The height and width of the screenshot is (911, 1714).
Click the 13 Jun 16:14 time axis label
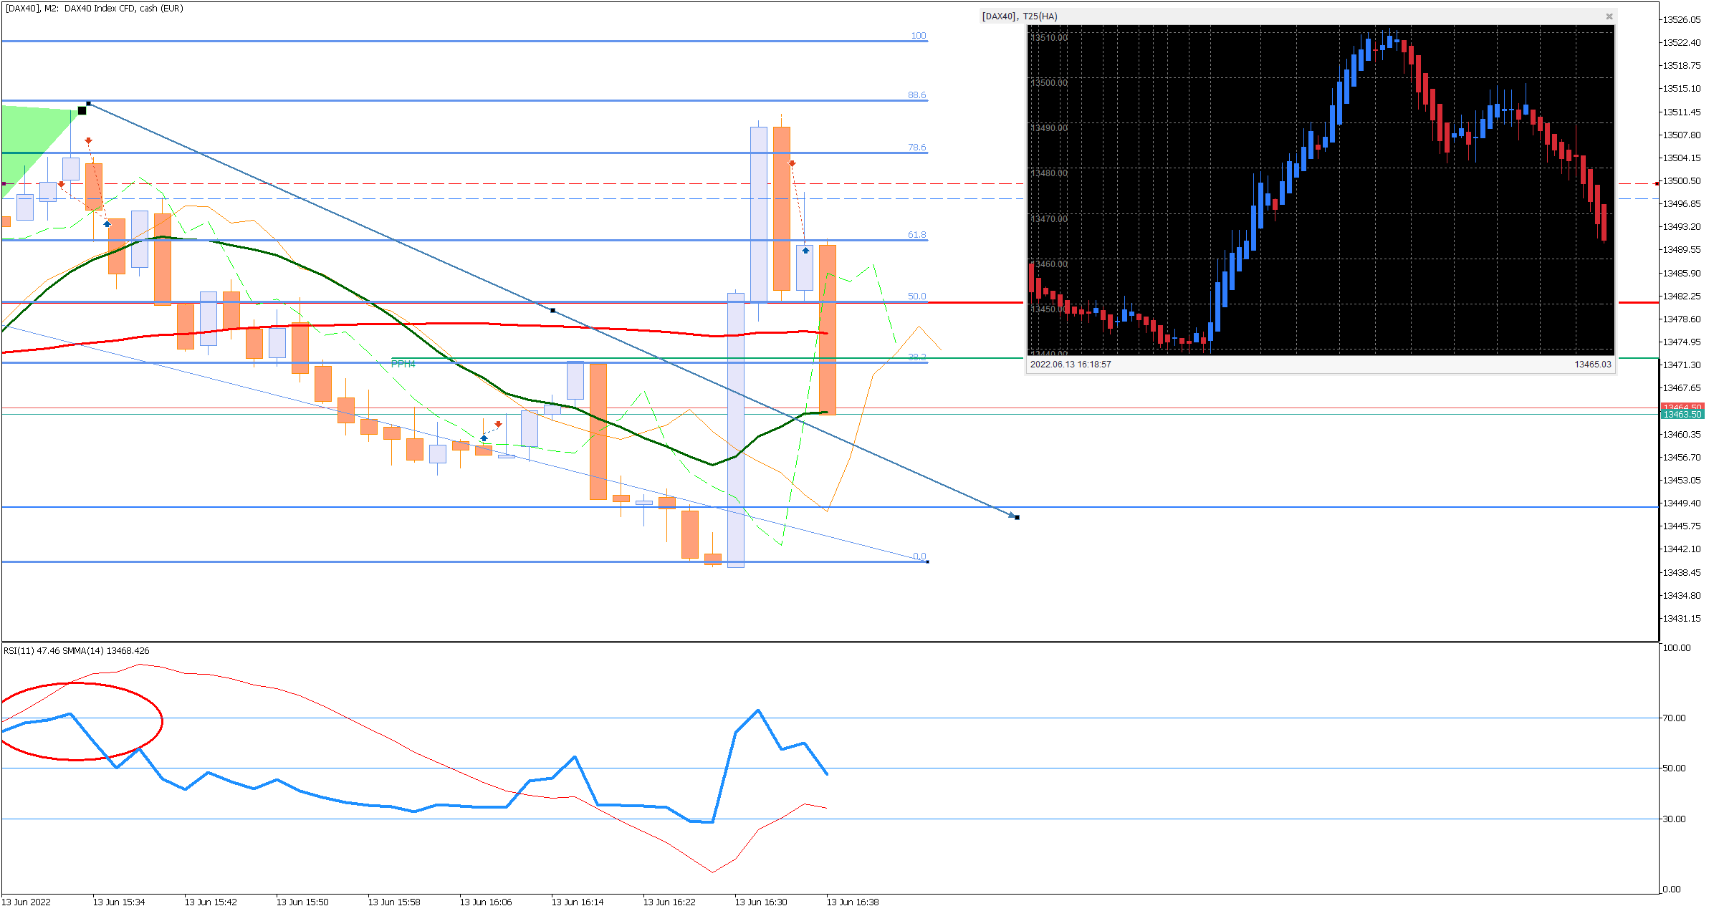coord(577,902)
